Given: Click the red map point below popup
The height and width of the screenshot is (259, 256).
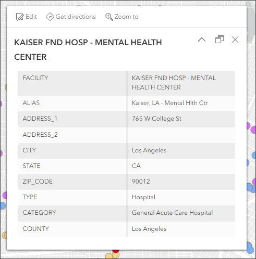Looking at the screenshot, I should point(116,251).
